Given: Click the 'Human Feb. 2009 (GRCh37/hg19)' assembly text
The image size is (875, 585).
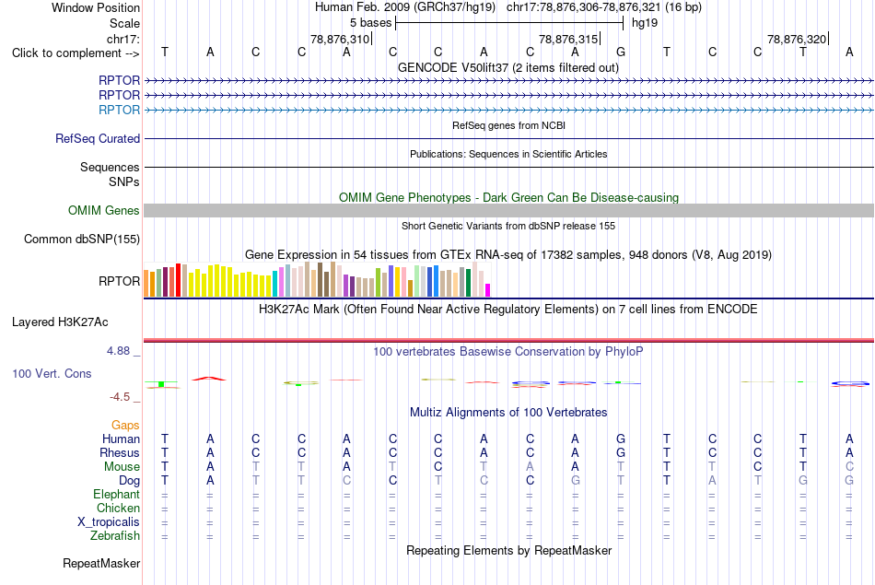Looking at the screenshot, I should pos(405,7).
